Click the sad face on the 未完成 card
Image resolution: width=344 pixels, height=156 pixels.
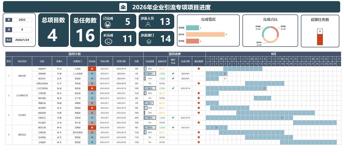pyautogui.click(x=108, y=42)
